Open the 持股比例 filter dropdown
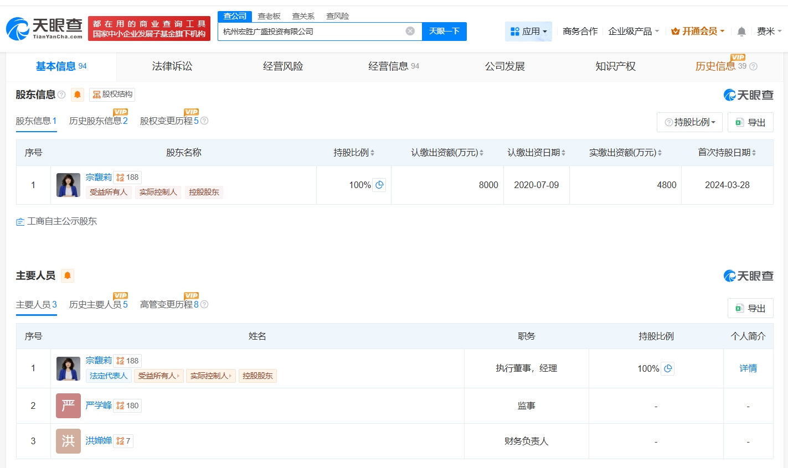 click(689, 122)
